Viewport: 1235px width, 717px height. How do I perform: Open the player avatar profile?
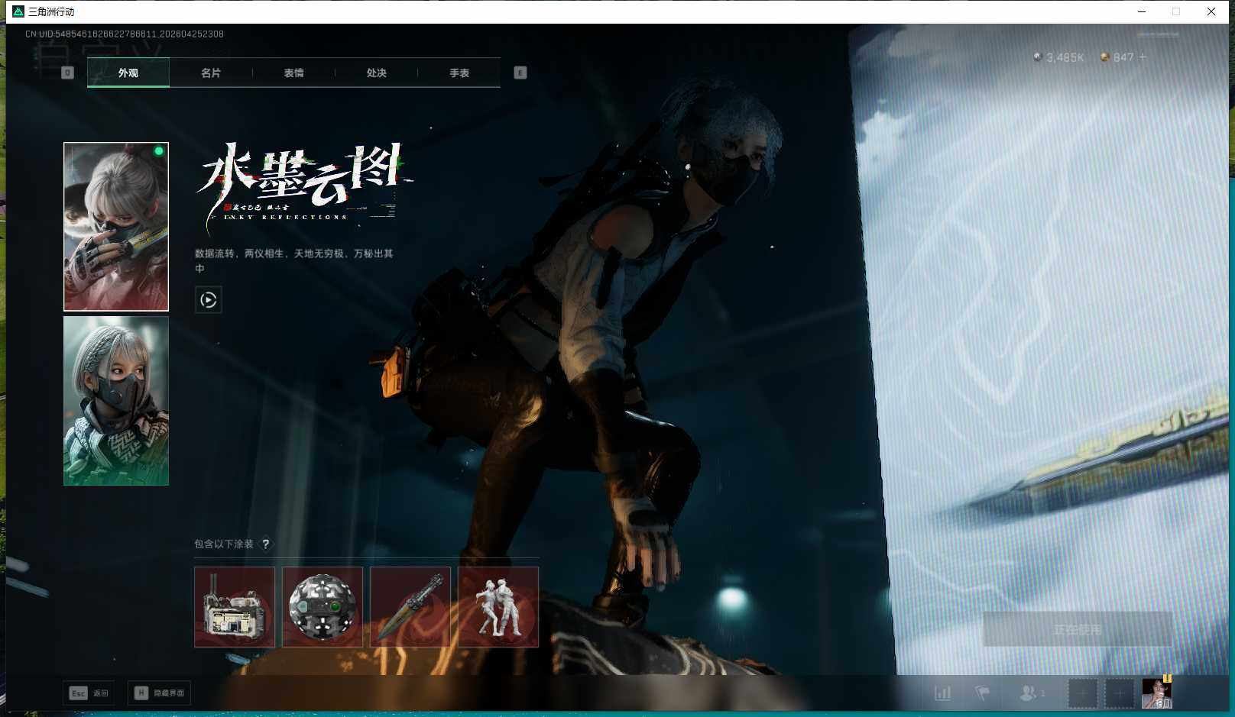coord(1157,693)
